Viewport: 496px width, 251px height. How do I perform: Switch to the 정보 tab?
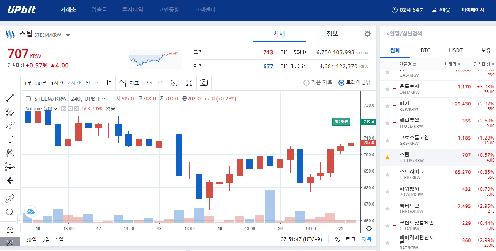point(332,34)
